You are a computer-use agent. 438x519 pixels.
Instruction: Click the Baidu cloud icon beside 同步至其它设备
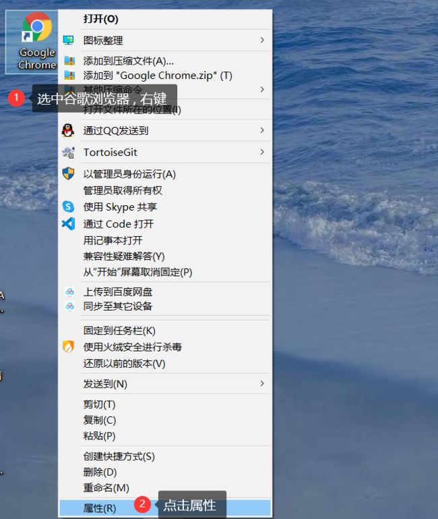pos(69,306)
